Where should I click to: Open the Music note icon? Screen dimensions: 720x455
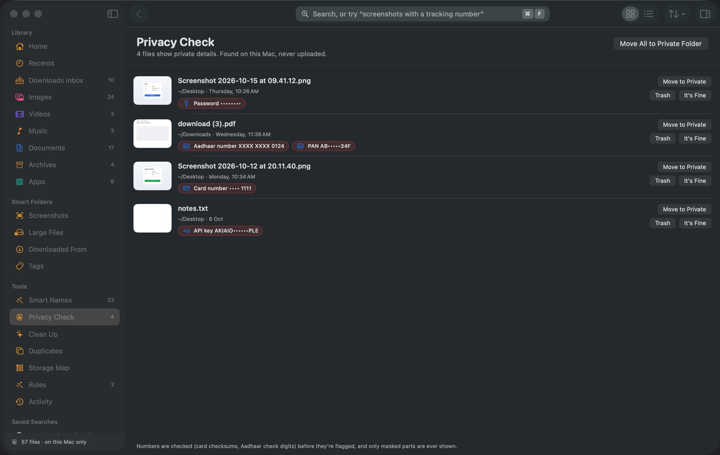point(19,131)
